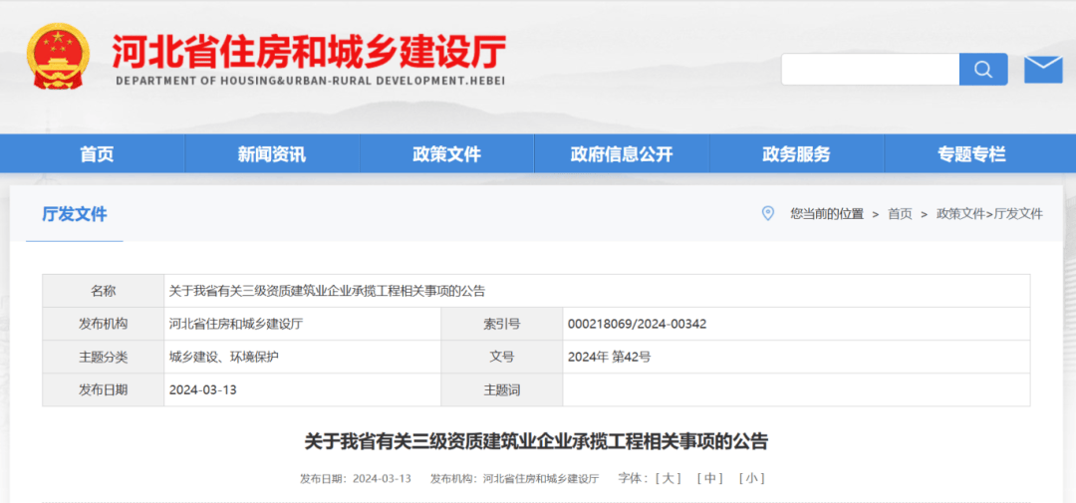Image resolution: width=1076 pixels, height=503 pixels.
Task: Click the 首页 breadcrumb link
Action: (x=900, y=214)
